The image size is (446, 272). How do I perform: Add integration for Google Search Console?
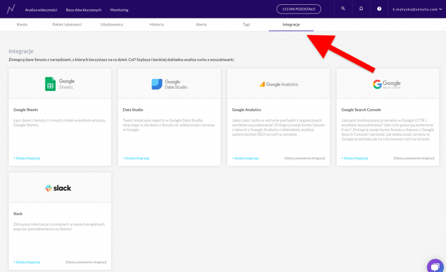point(355,158)
